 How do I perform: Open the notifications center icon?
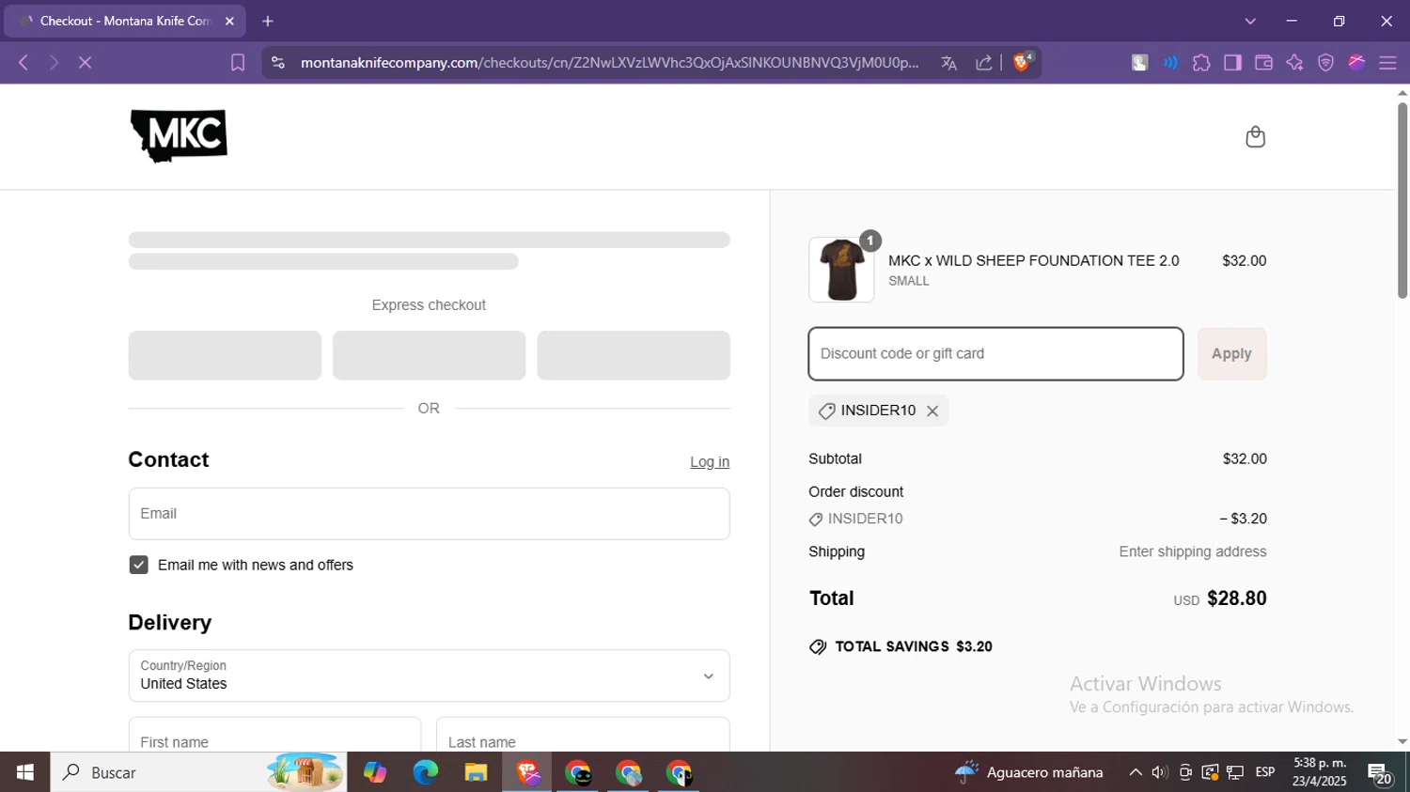pyautogui.click(x=1380, y=774)
